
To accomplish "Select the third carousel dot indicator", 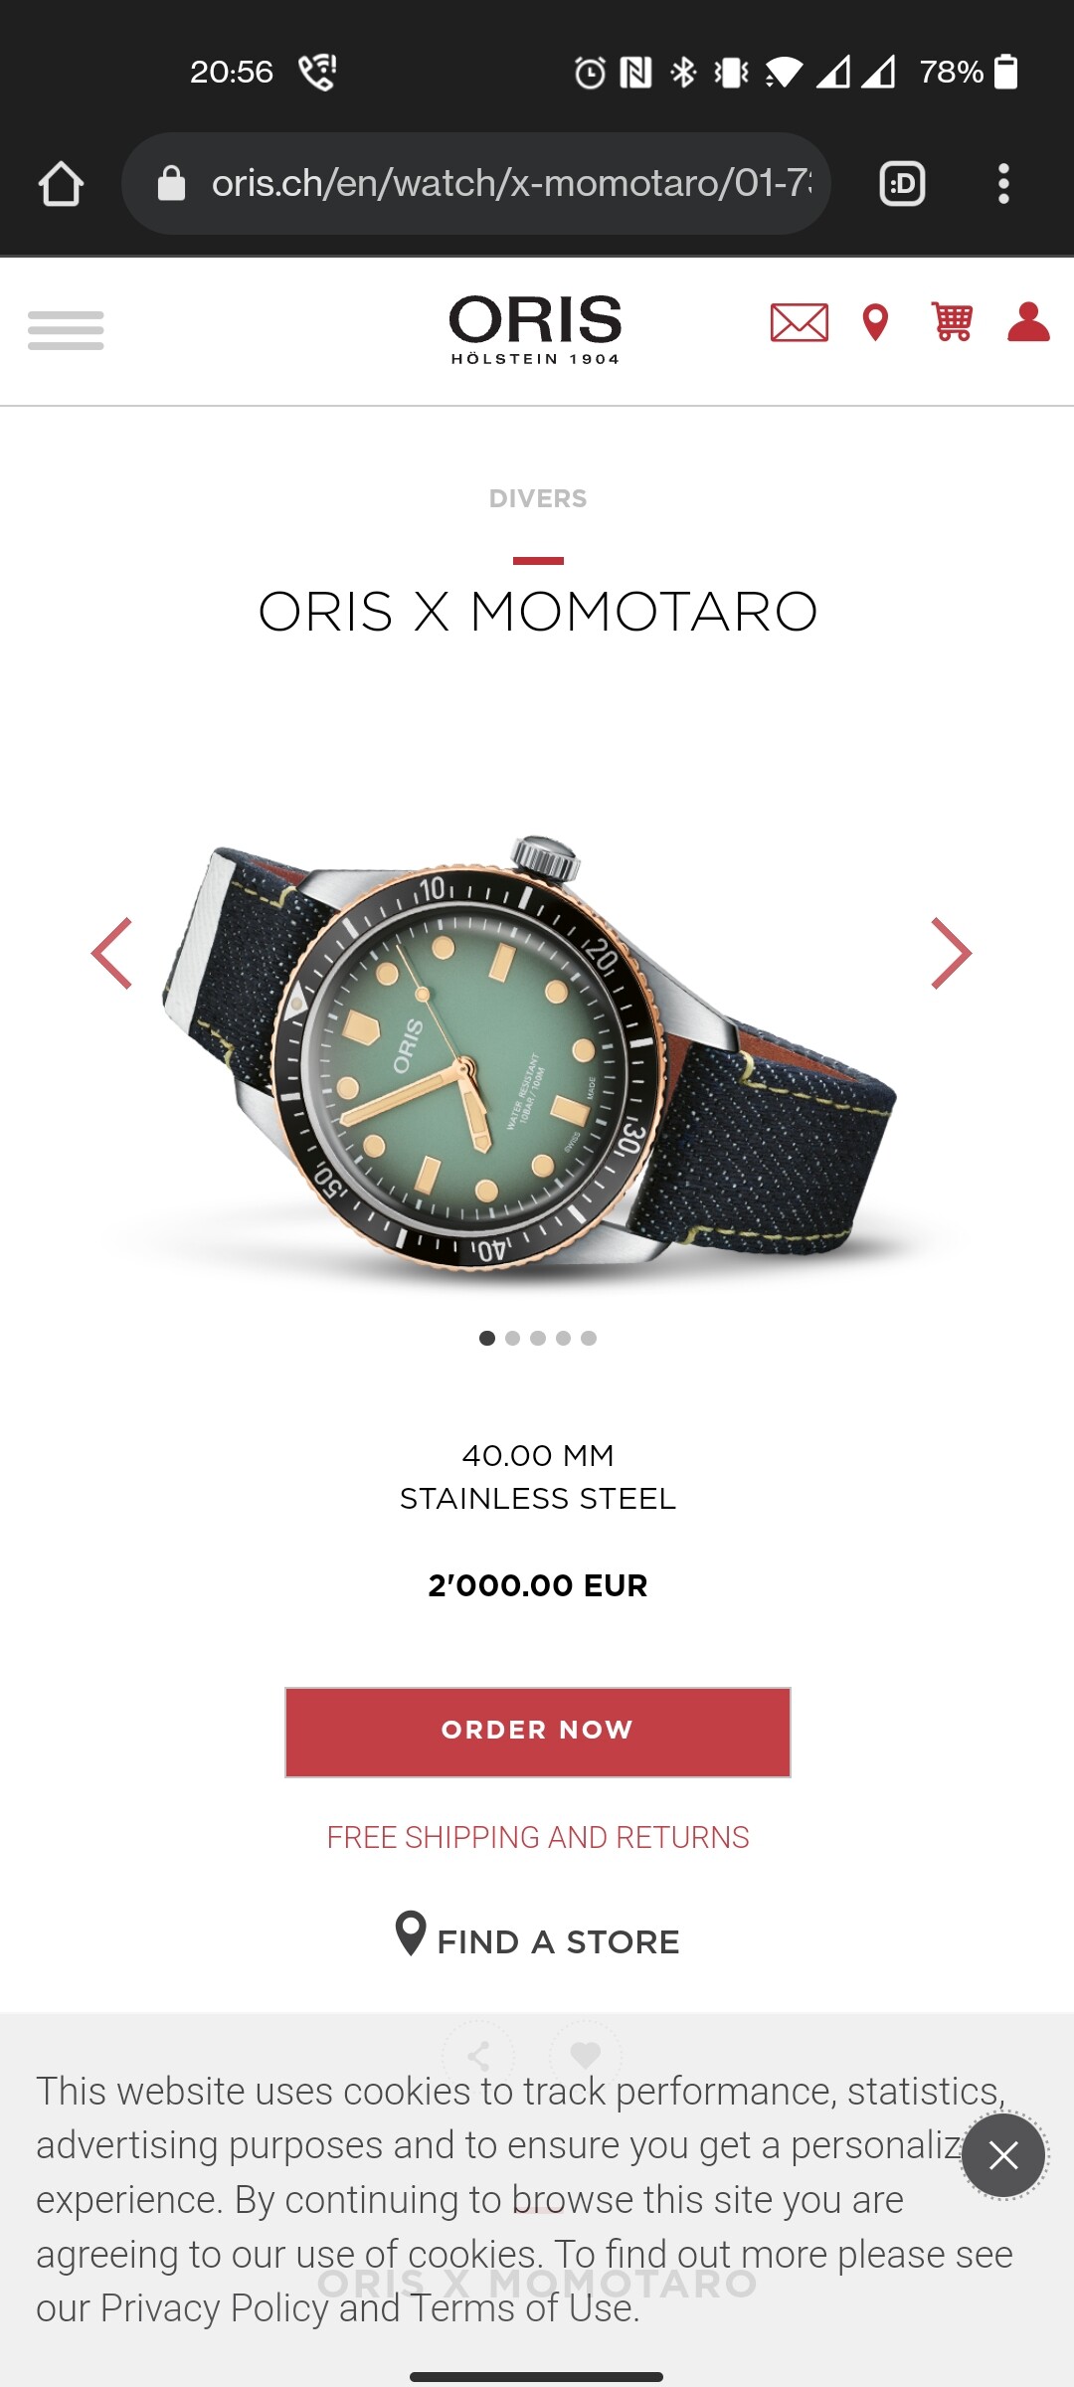I will point(538,1338).
